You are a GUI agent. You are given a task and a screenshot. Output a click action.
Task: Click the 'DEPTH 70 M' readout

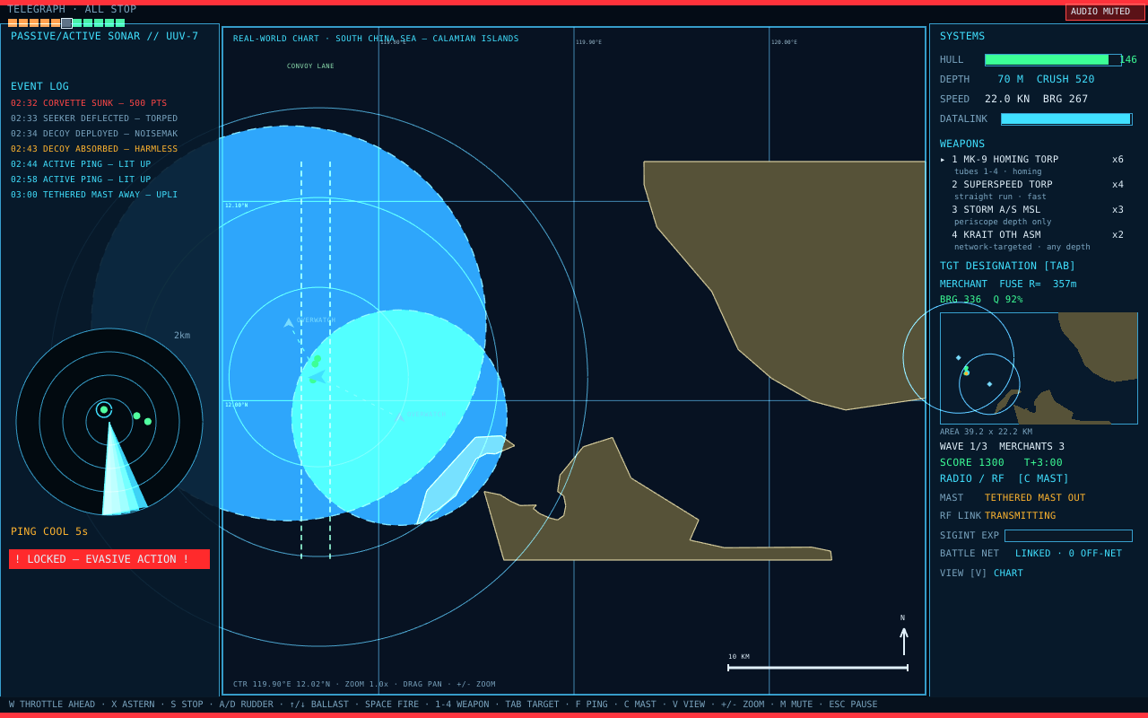pyautogui.click(x=981, y=79)
